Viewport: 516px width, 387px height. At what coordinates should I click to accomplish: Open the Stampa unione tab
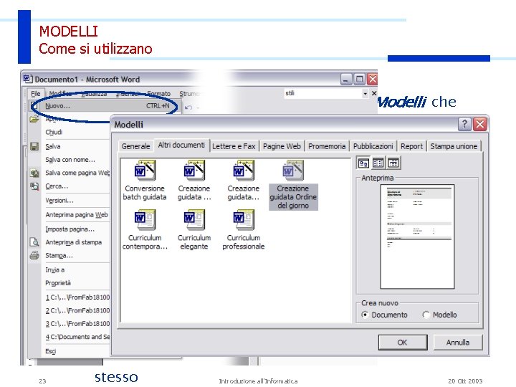pyautogui.click(x=454, y=146)
